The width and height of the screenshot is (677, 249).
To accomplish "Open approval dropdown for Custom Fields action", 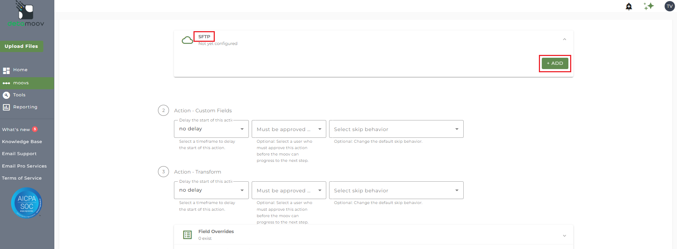I will coord(289,129).
